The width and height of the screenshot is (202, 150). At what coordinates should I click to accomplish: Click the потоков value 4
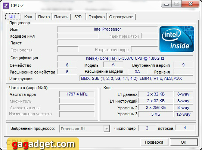(x=185, y=128)
